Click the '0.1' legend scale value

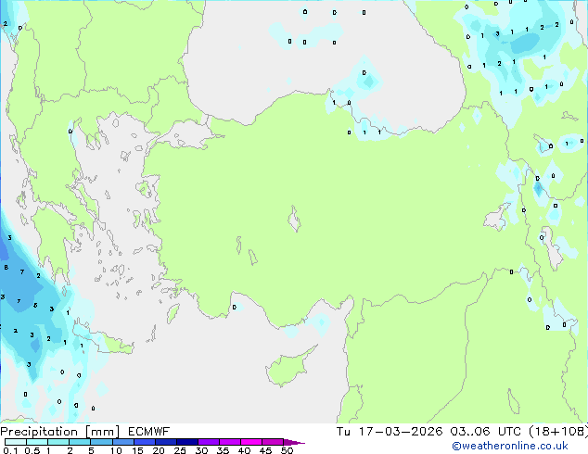(10, 450)
